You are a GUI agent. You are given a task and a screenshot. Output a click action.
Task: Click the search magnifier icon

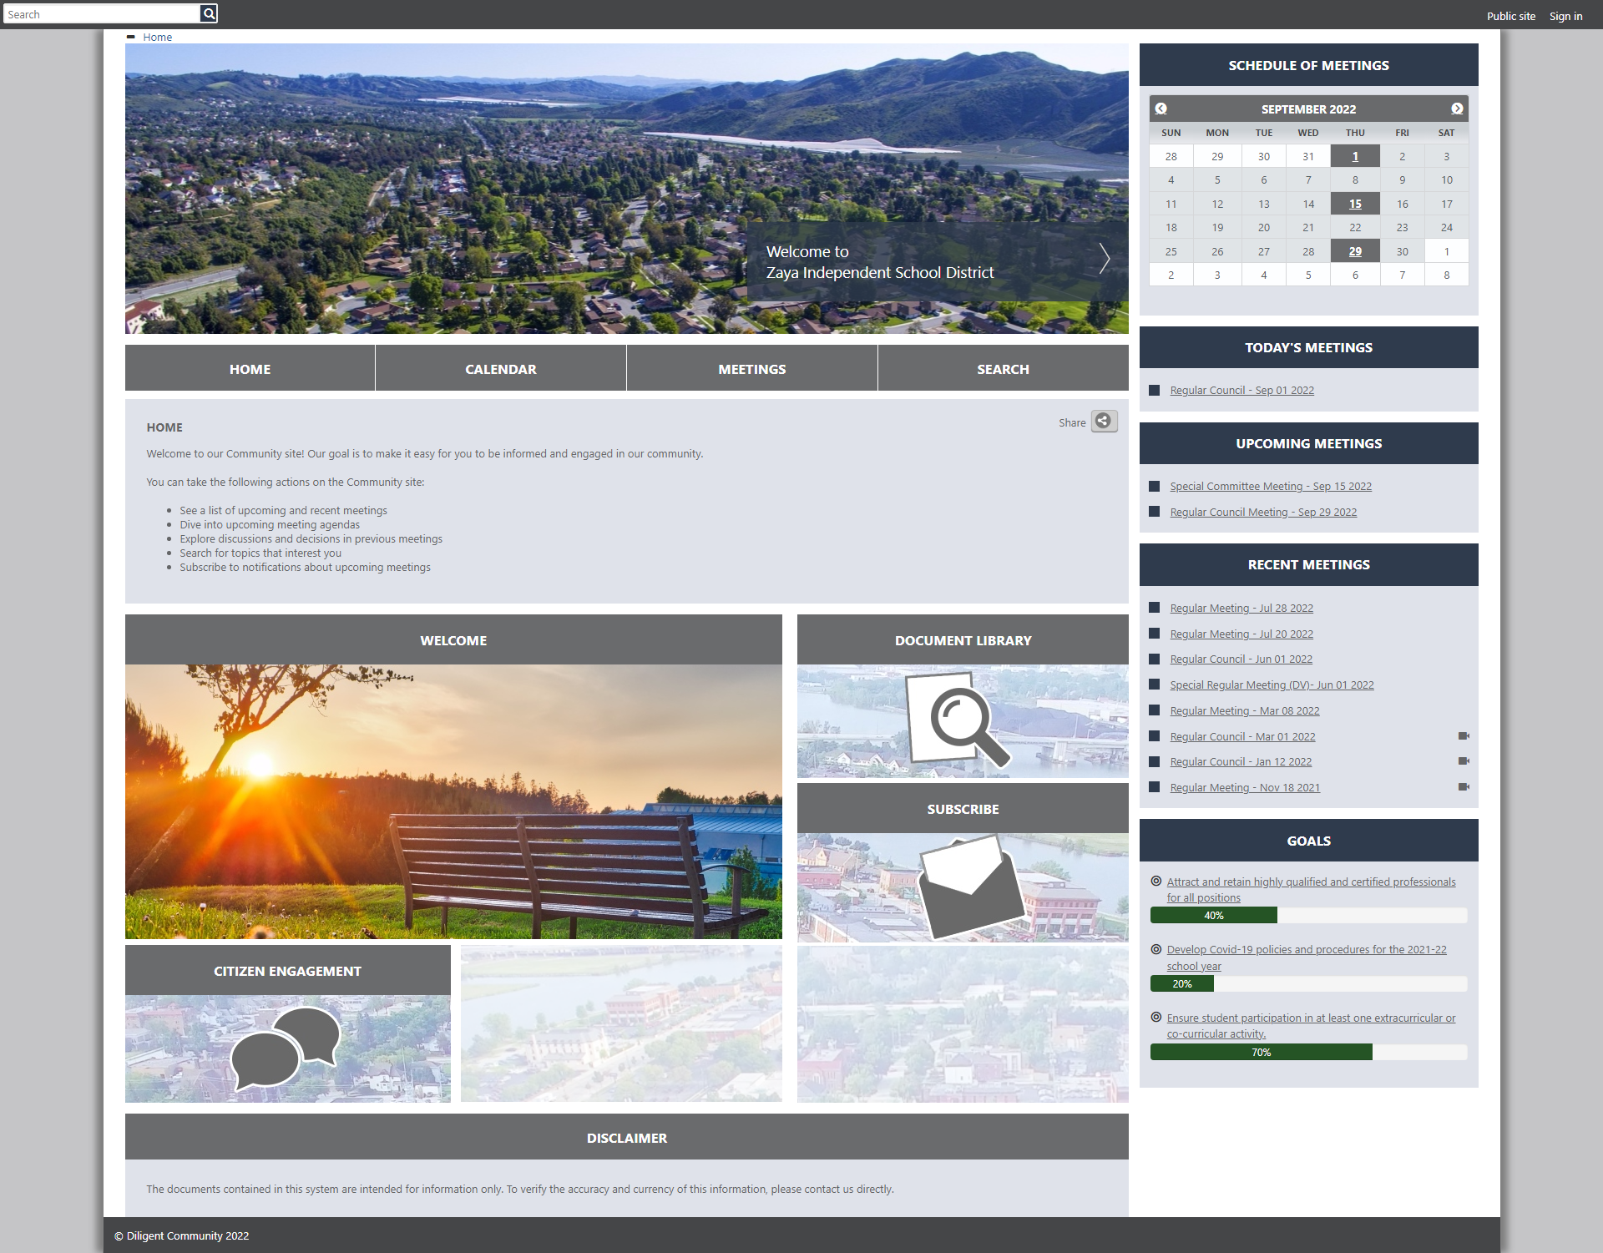209,13
